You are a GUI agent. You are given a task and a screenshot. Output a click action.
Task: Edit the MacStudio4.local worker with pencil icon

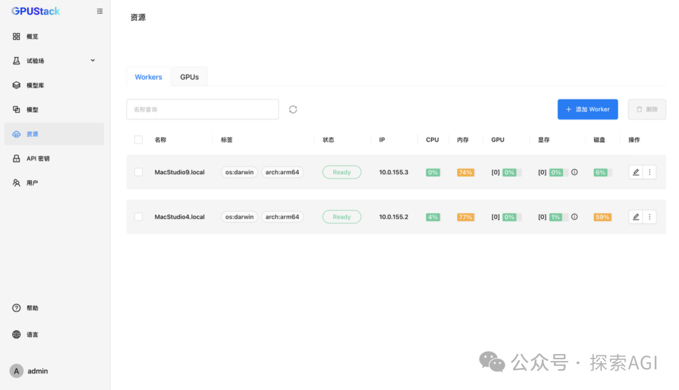(636, 216)
